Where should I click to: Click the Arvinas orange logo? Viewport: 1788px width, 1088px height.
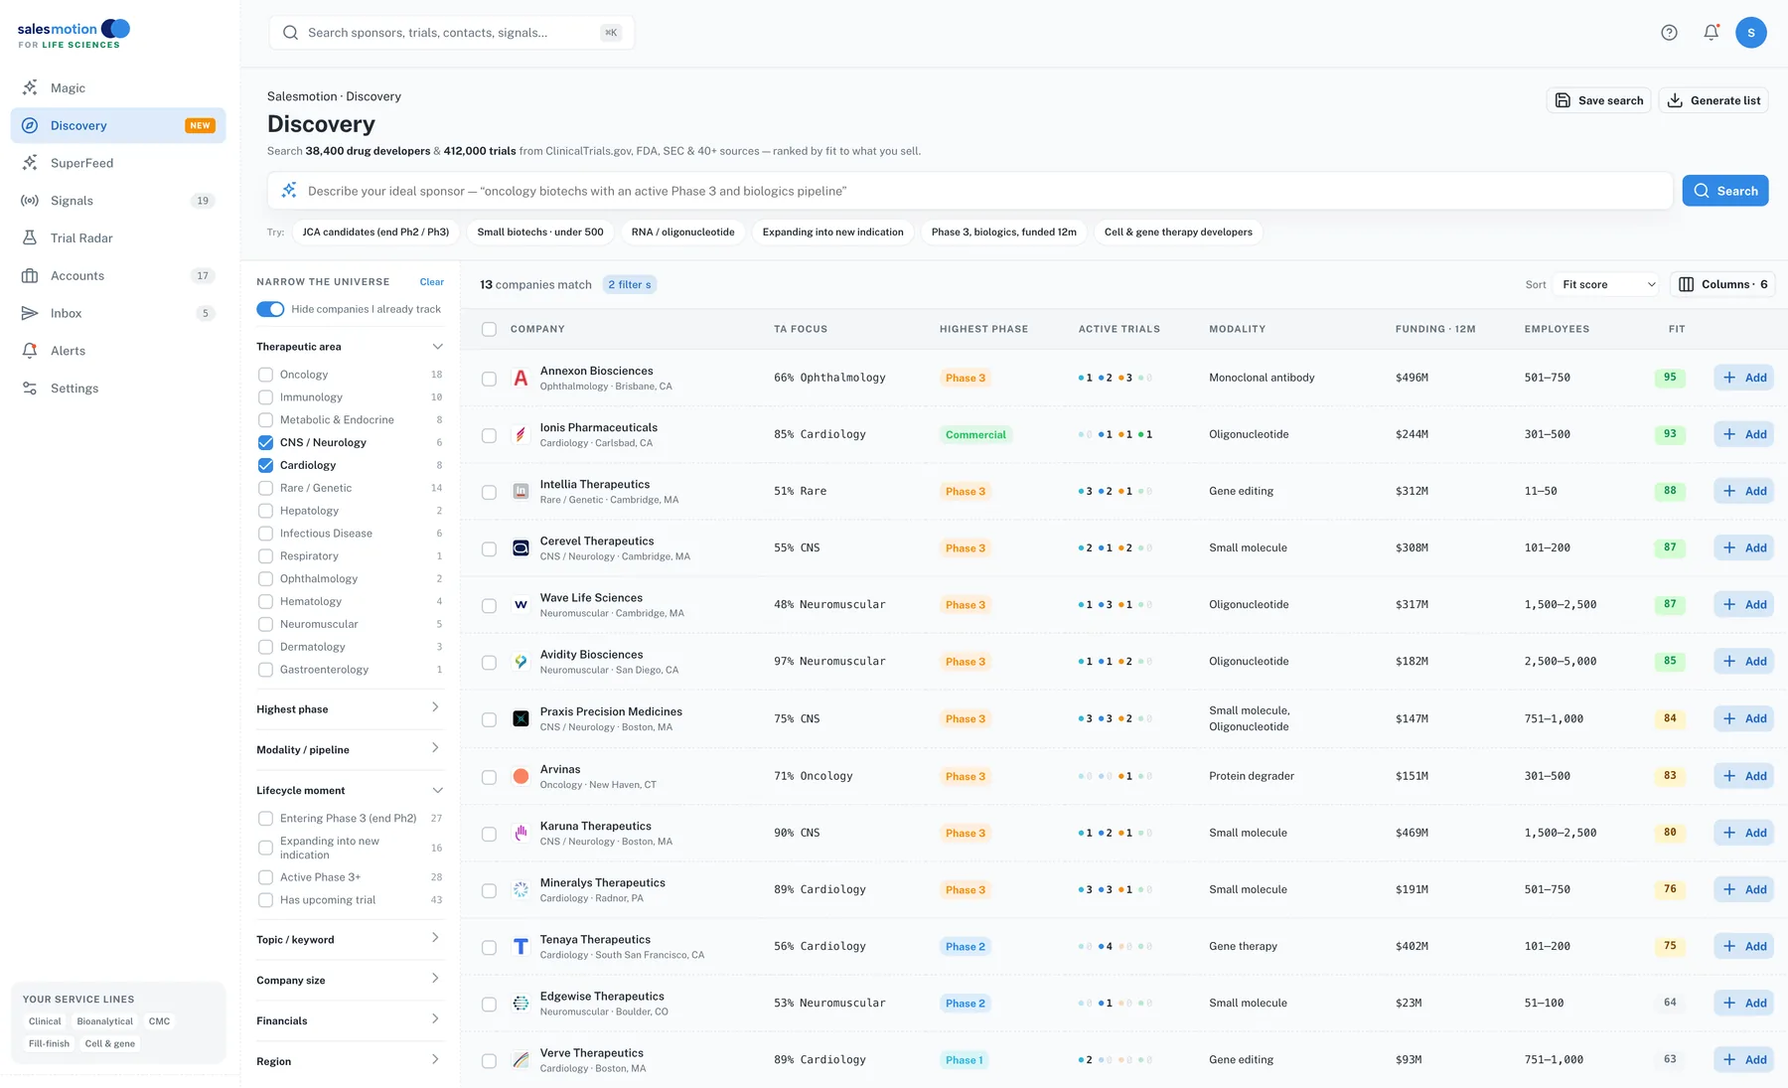click(x=521, y=776)
